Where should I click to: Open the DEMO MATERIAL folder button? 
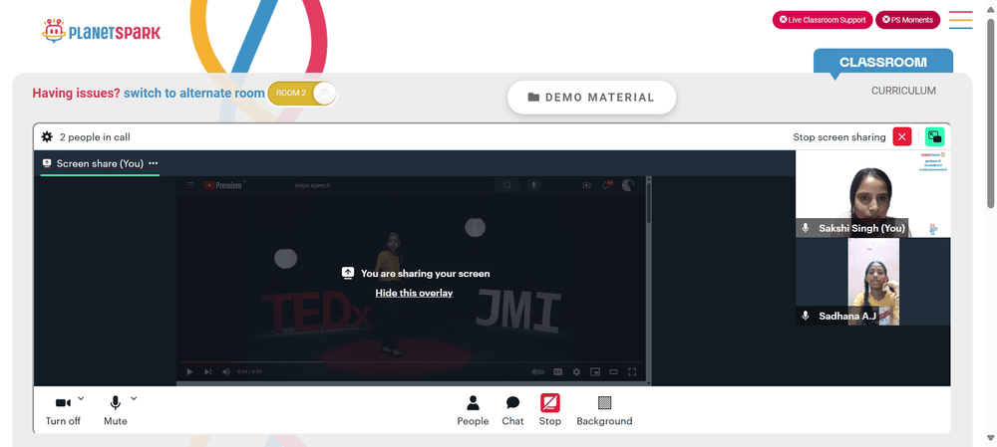591,98
